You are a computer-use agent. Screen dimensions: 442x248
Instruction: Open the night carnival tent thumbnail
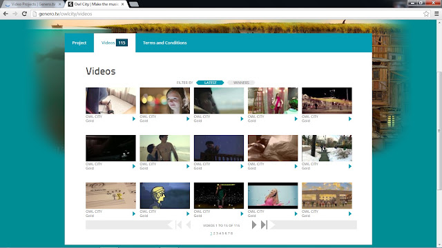(x=327, y=101)
